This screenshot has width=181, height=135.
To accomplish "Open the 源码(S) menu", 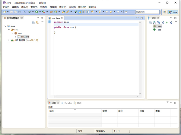I will [x=24, y=7].
